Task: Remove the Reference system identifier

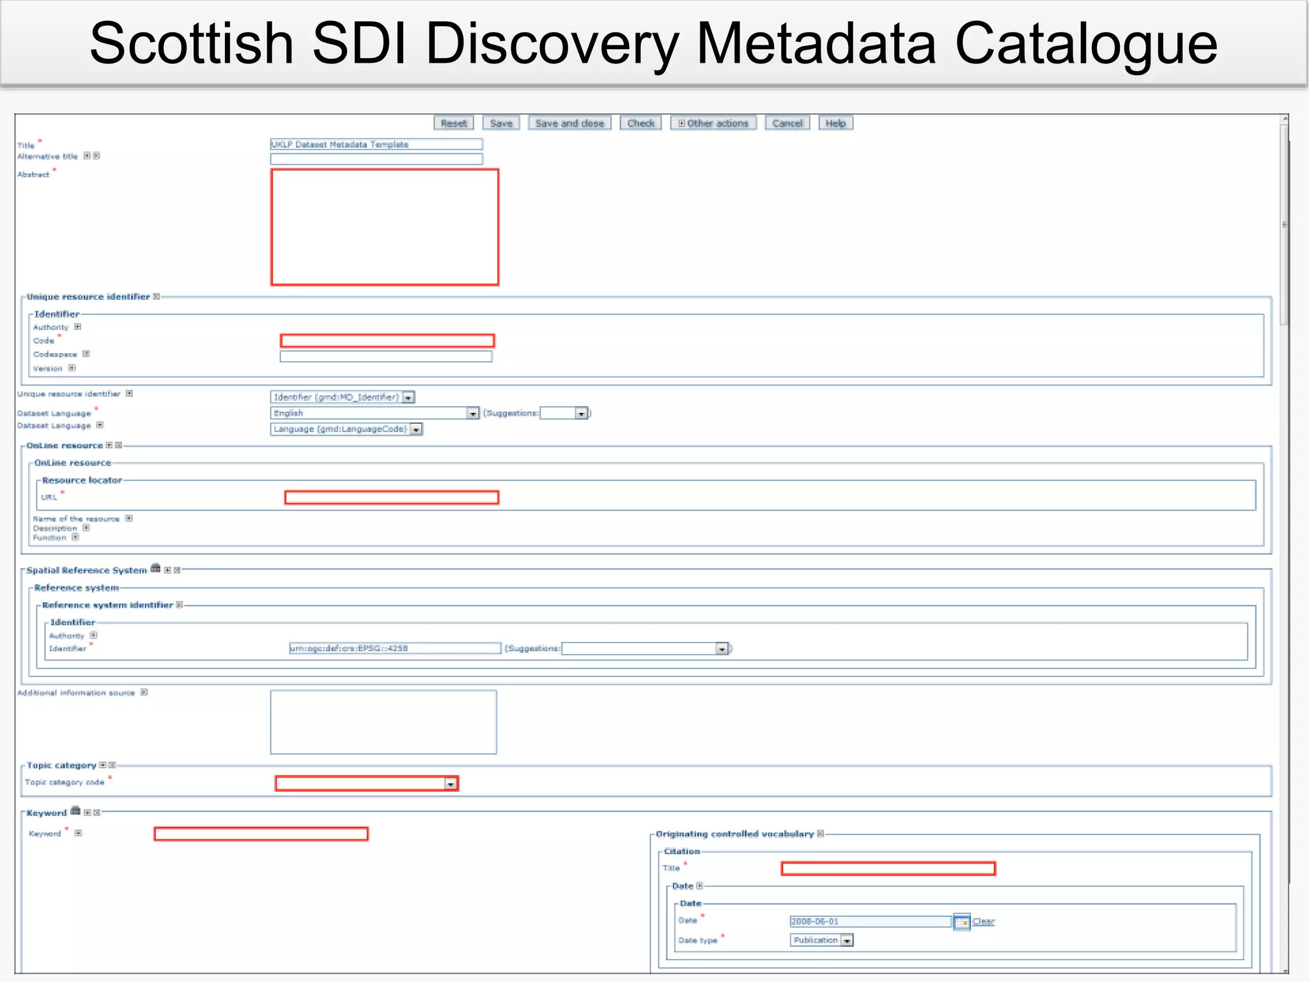Action: (180, 605)
